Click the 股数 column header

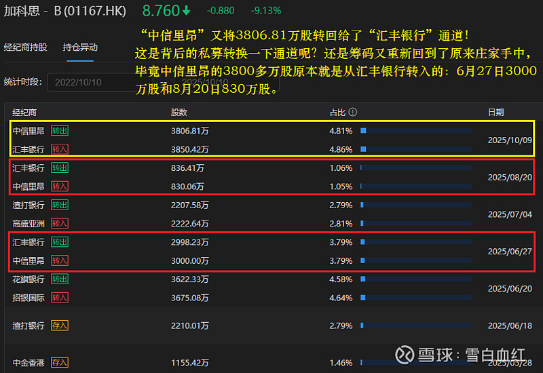(x=179, y=113)
